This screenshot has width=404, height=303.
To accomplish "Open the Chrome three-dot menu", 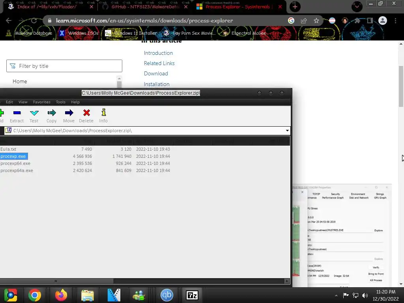I will tap(395, 21).
